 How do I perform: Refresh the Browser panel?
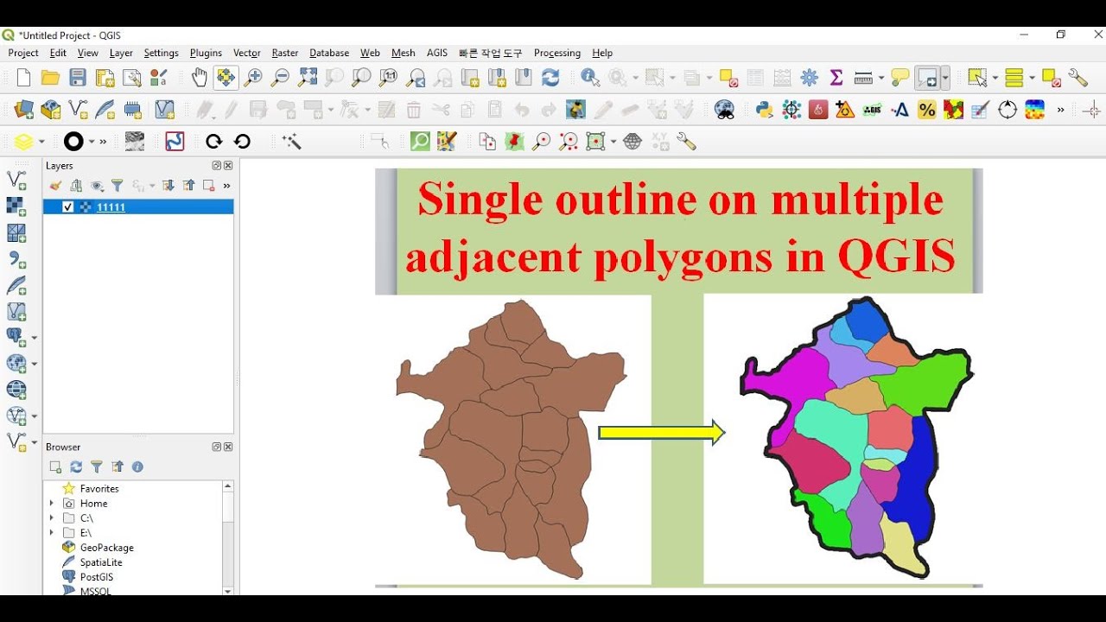76,466
